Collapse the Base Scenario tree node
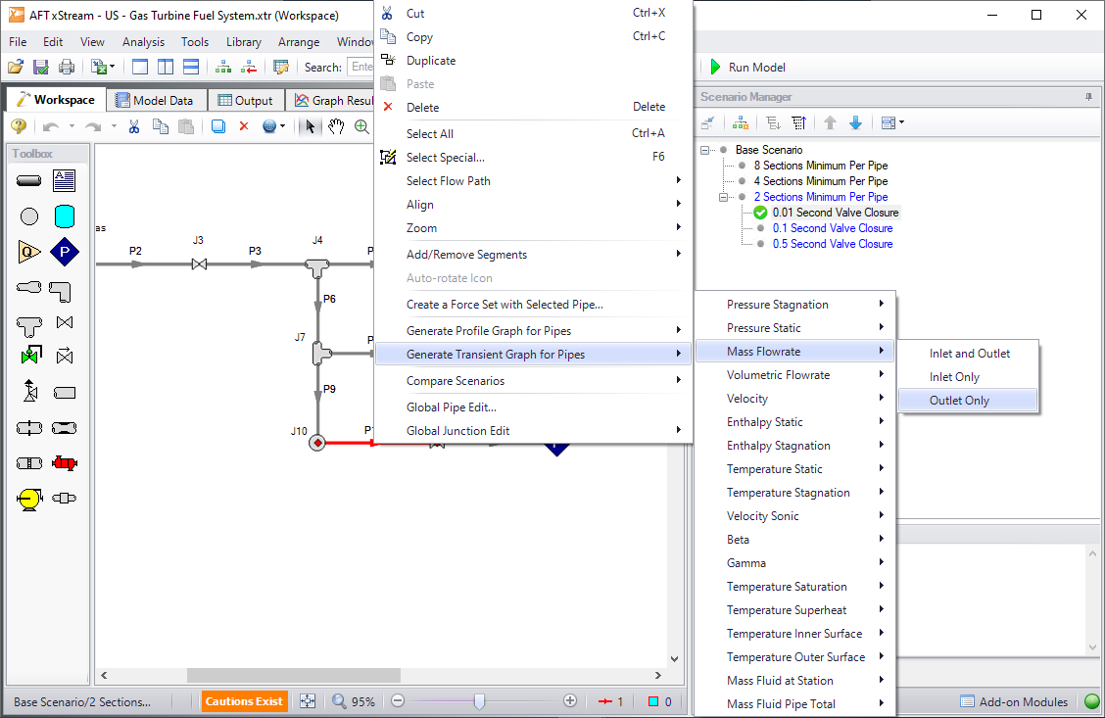The width and height of the screenshot is (1105, 718). click(x=708, y=150)
